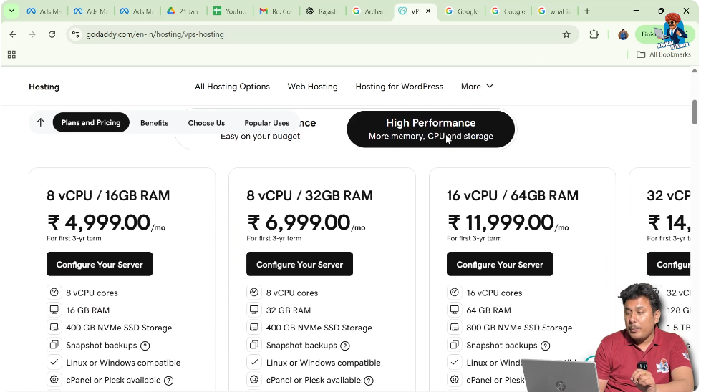Configure the 8 vCPU / 16GB RAM server

point(100,264)
